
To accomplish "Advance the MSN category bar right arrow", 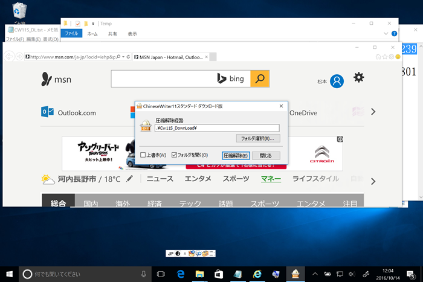I will tap(373, 181).
